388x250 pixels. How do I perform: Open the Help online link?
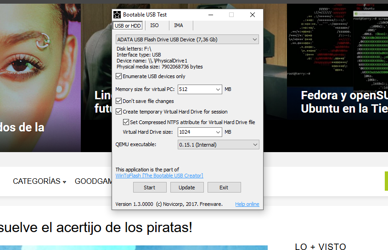click(247, 204)
